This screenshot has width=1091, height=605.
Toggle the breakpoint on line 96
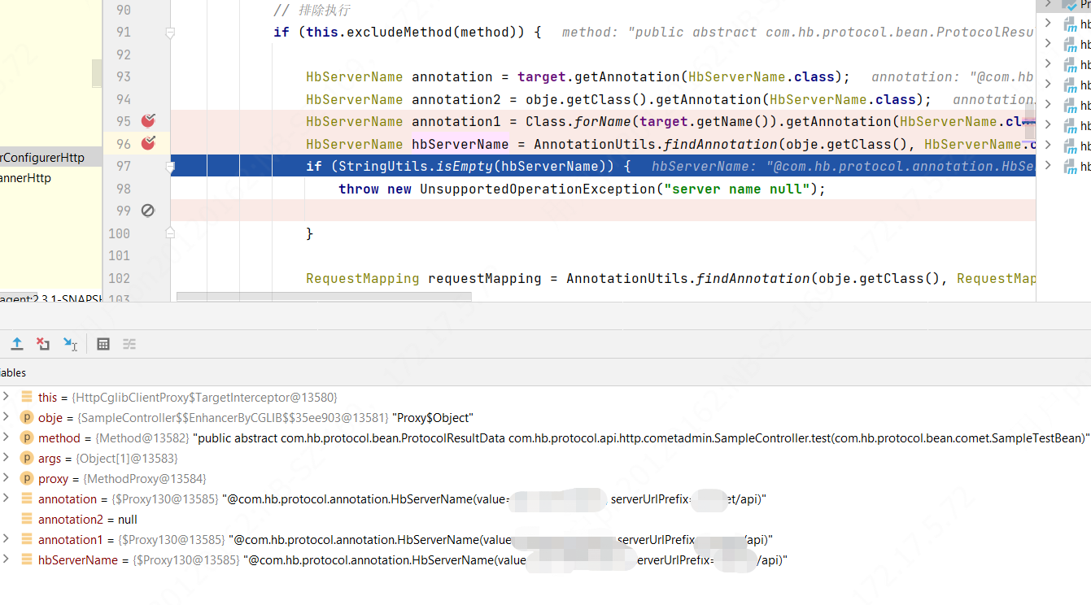148,143
